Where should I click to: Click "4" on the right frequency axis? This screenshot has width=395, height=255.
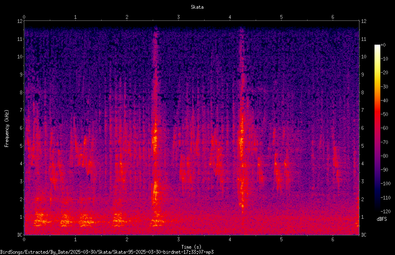click(x=362, y=163)
